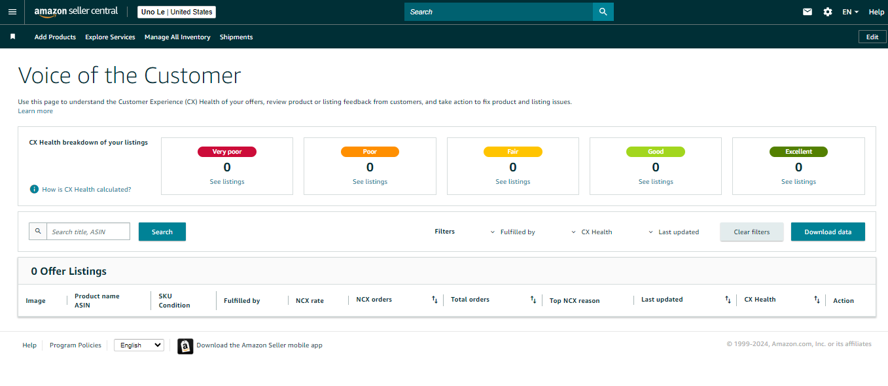Focus the top header Search field

point(499,12)
